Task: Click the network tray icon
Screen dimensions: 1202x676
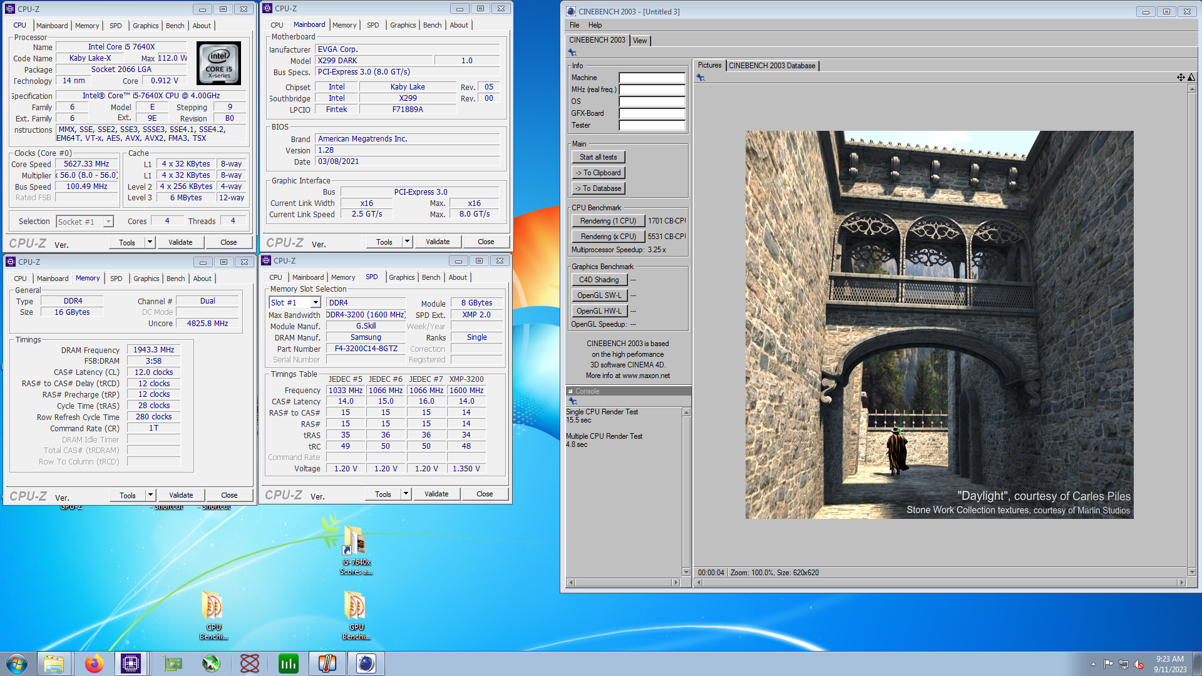Action: (1124, 664)
